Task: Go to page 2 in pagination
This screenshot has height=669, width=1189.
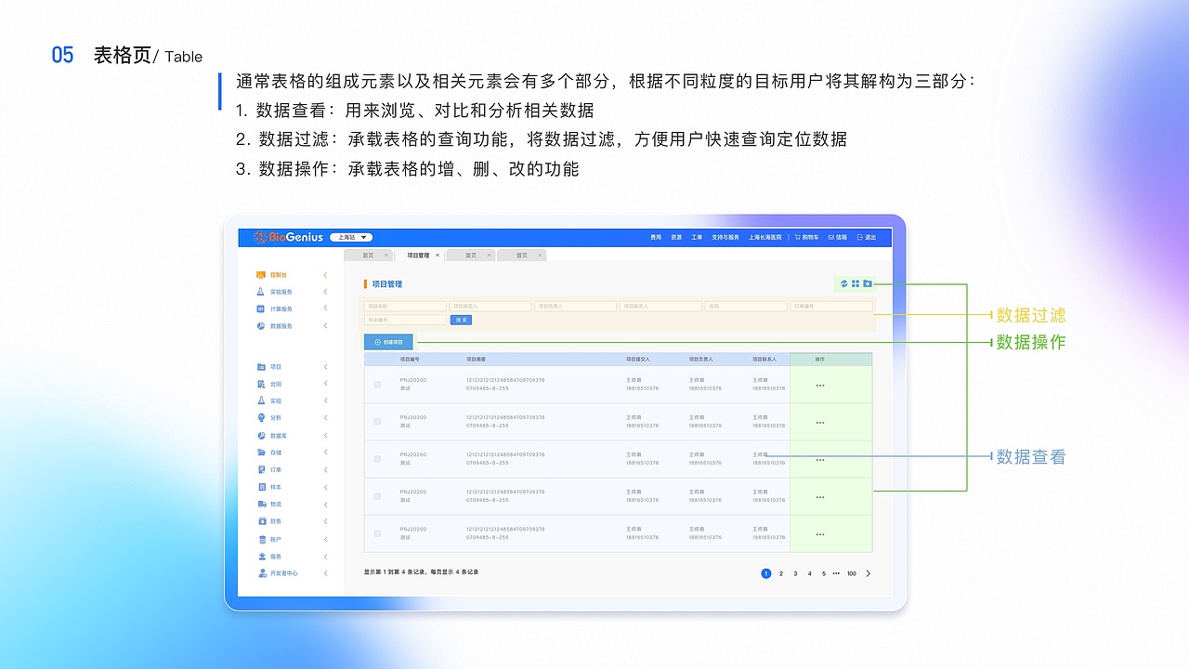Action: coord(781,573)
